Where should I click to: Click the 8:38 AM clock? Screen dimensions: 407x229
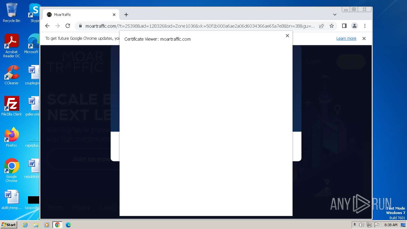click(391, 225)
